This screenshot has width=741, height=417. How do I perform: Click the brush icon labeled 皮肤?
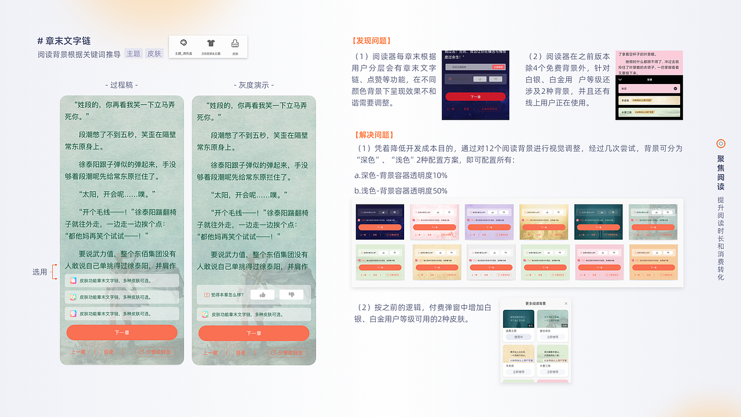[x=234, y=43]
